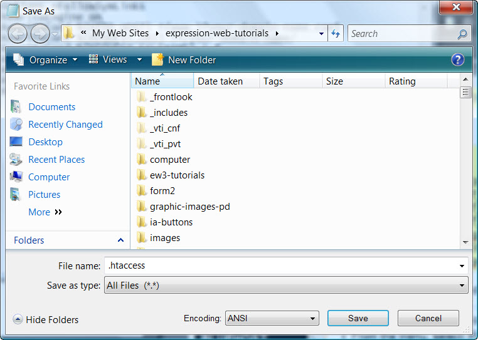Viewport: 478px width, 340px height.
Task: Show More favorite links
Action: click(45, 212)
